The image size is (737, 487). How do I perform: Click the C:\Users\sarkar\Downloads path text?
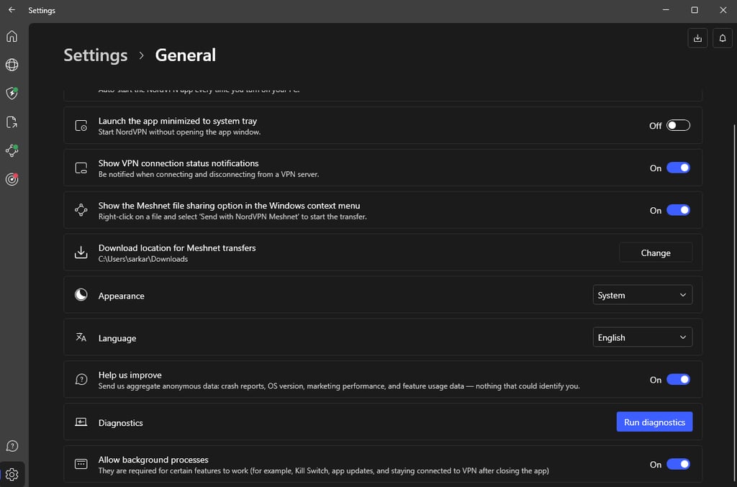[143, 259]
